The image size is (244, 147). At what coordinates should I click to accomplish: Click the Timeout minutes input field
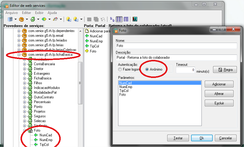[x=185, y=70]
